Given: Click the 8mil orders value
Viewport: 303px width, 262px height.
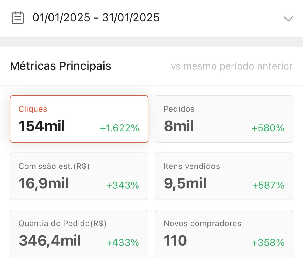Looking at the screenshot, I should [x=179, y=126].
